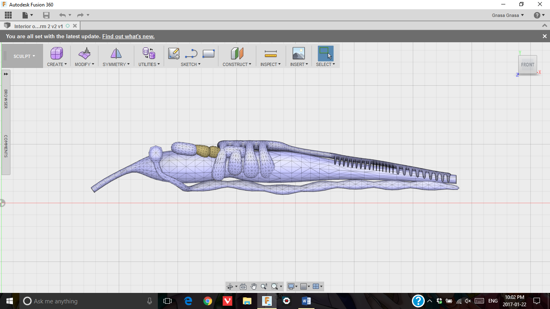Open the MODIFY menu

click(85, 64)
